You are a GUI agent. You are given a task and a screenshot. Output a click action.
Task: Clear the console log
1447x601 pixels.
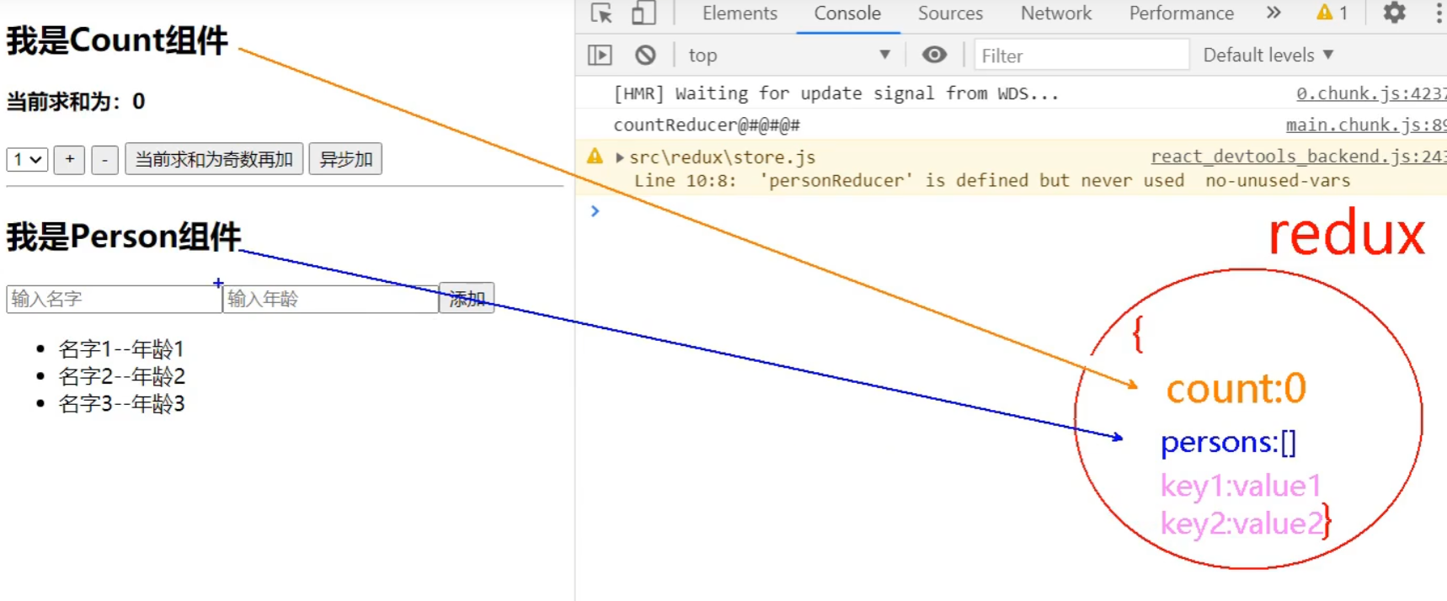coord(645,56)
